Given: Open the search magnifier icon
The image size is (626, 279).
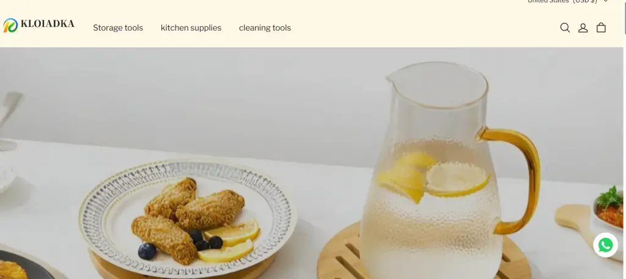Looking at the screenshot, I should coord(565,28).
